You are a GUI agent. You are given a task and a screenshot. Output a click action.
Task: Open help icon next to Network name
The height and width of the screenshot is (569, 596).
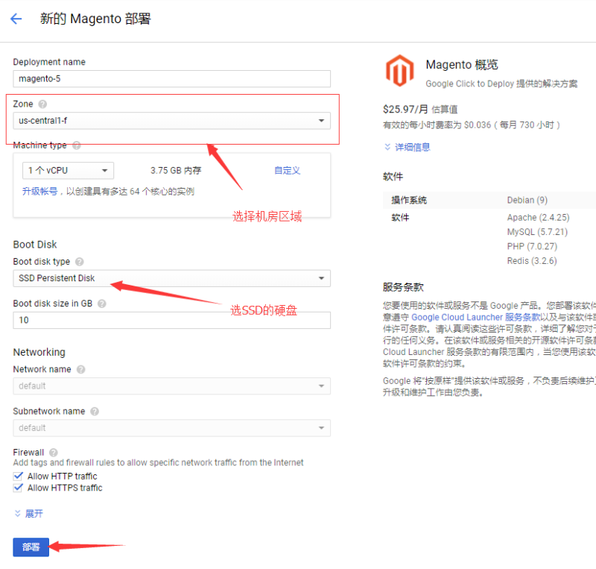click(x=81, y=370)
